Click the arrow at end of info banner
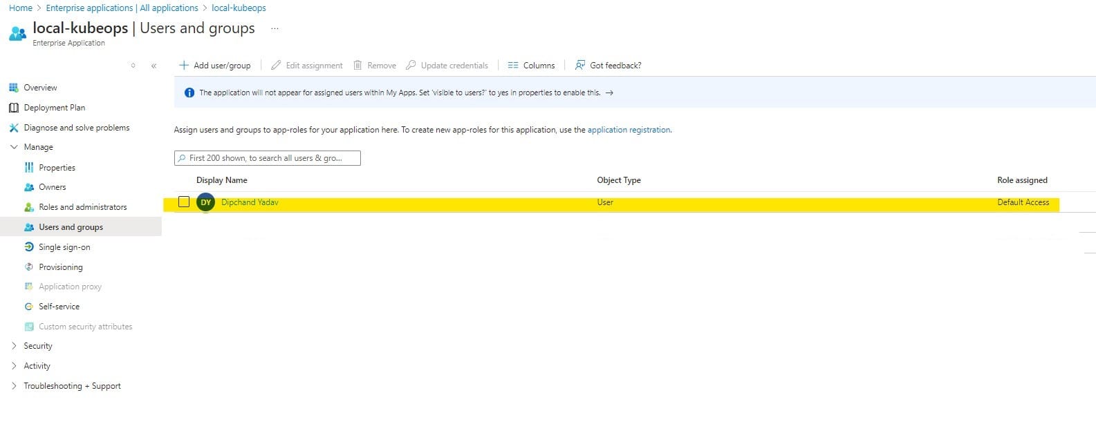The image size is (1096, 435). click(609, 93)
